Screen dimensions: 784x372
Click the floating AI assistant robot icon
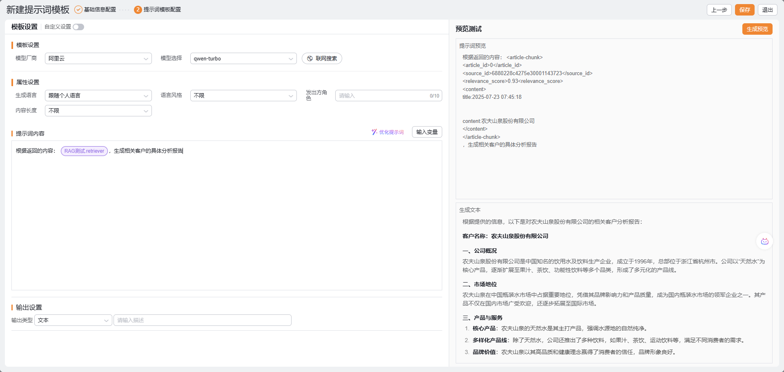[x=764, y=241]
